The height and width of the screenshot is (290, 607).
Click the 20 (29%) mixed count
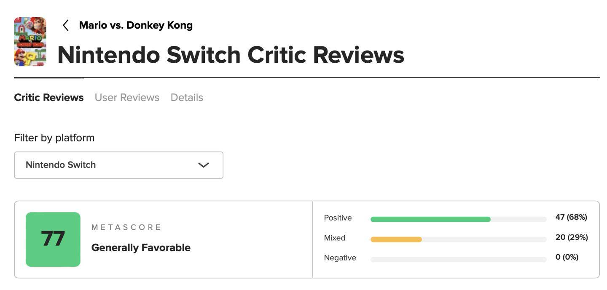[572, 237]
